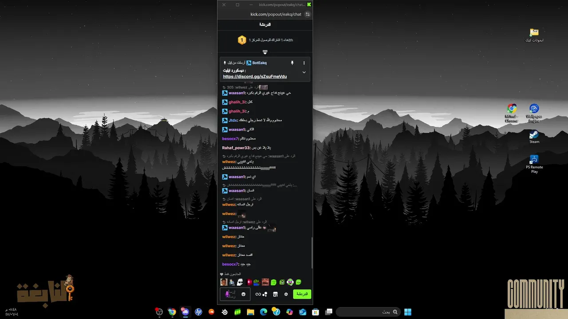Open Wallpaper Engine desktop shortcut

(534, 113)
